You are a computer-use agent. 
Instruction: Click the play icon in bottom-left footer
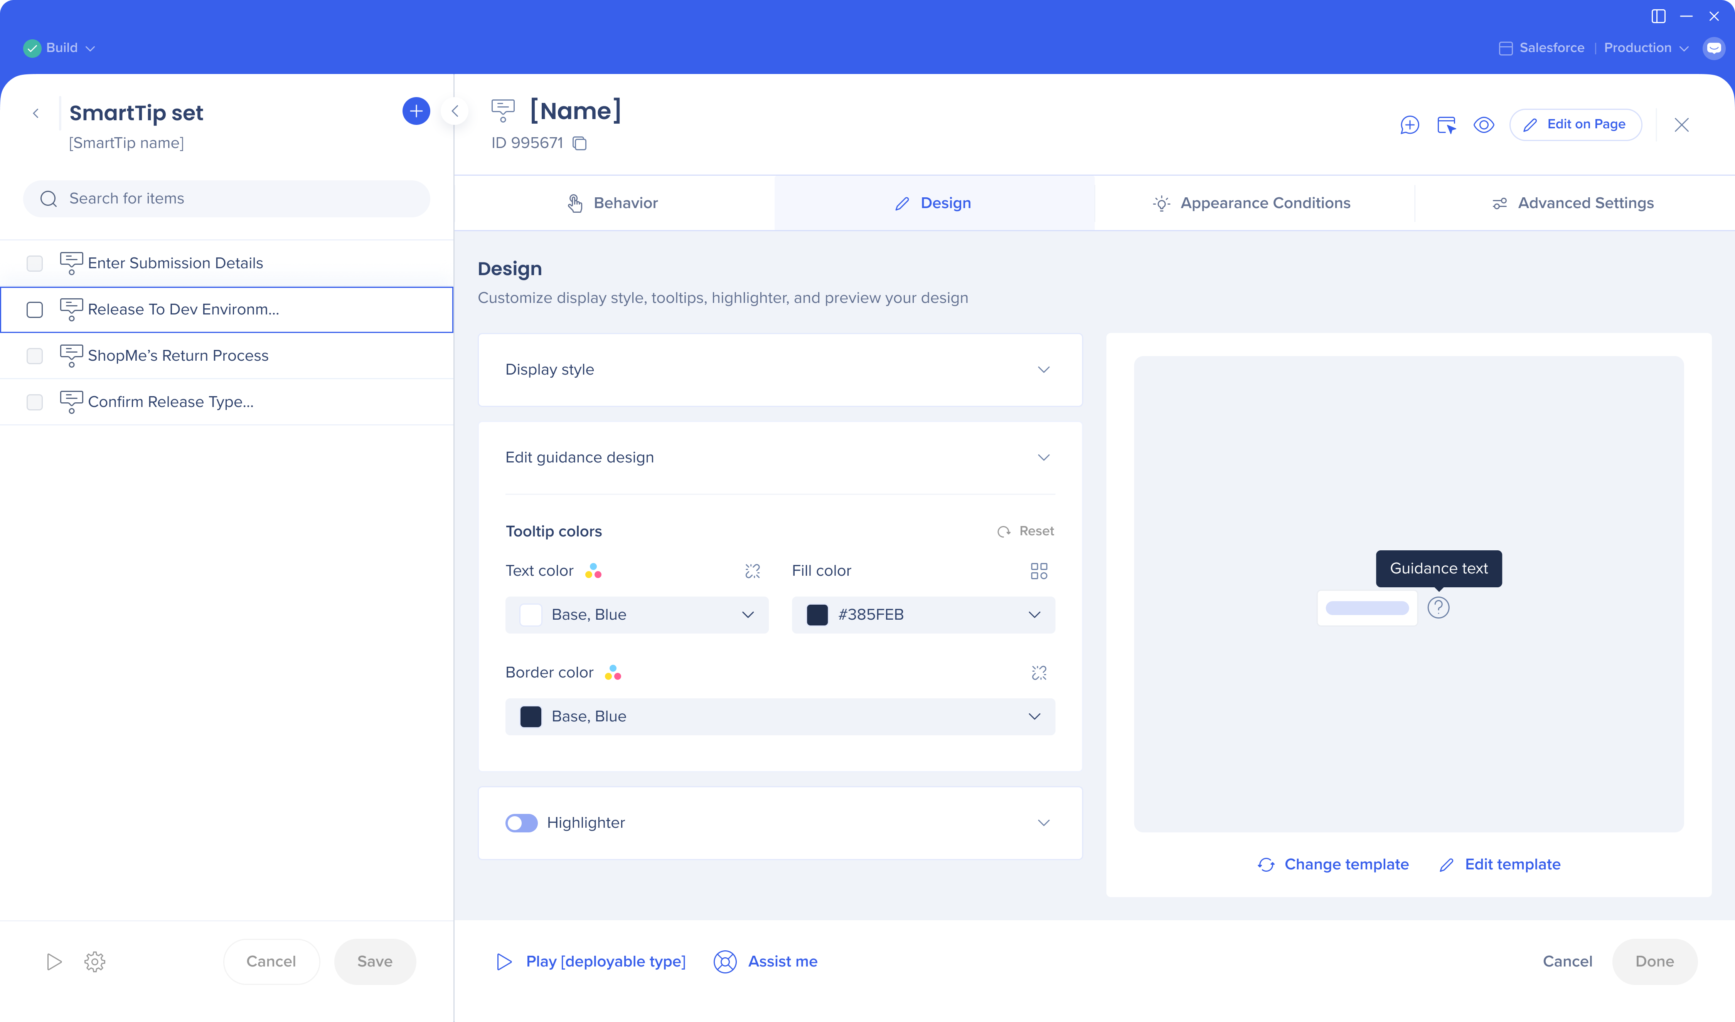(x=54, y=962)
